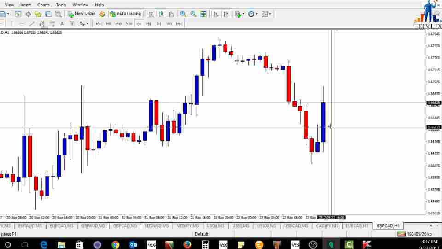Open Google Chrome from the taskbar

[x=115, y=244]
